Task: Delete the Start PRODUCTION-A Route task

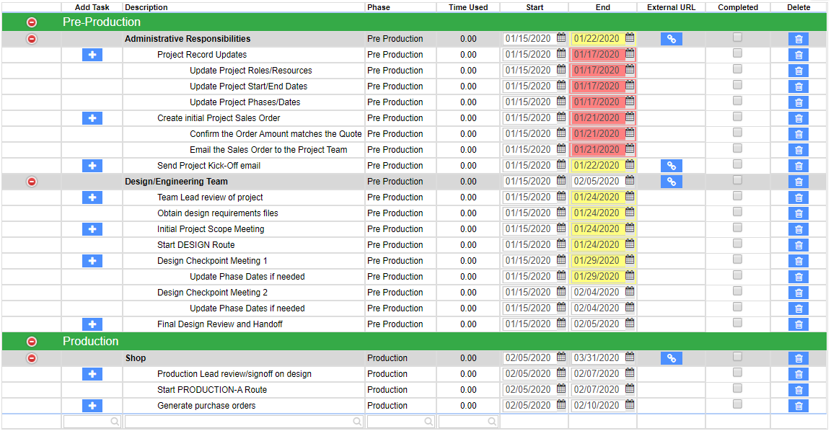Action: 798,390
